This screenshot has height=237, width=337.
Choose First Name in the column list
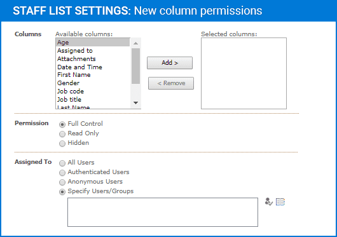(x=93, y=75)
